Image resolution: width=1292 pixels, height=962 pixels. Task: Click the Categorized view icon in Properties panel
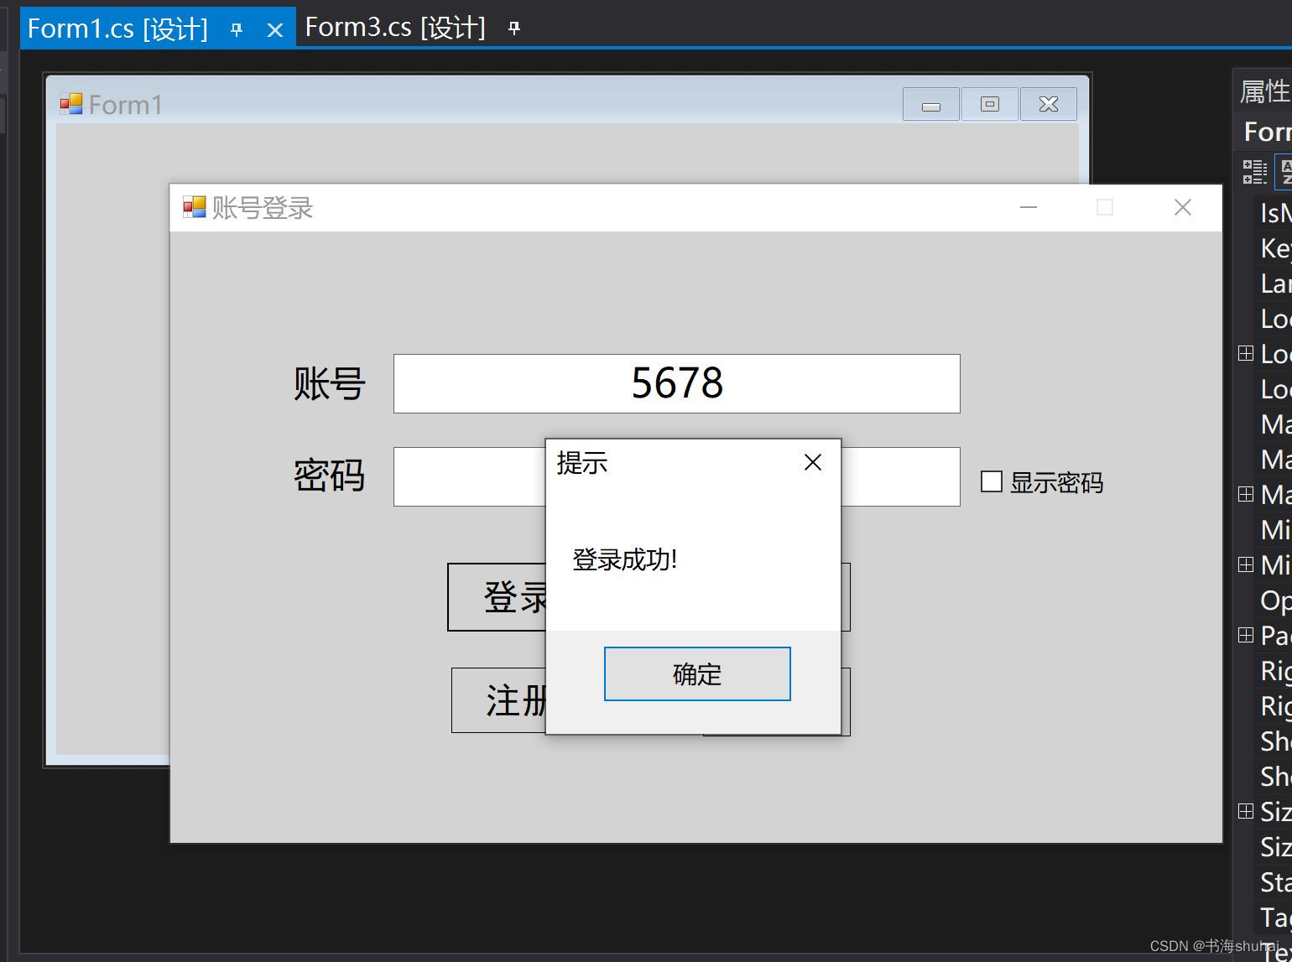[1254, 172]
